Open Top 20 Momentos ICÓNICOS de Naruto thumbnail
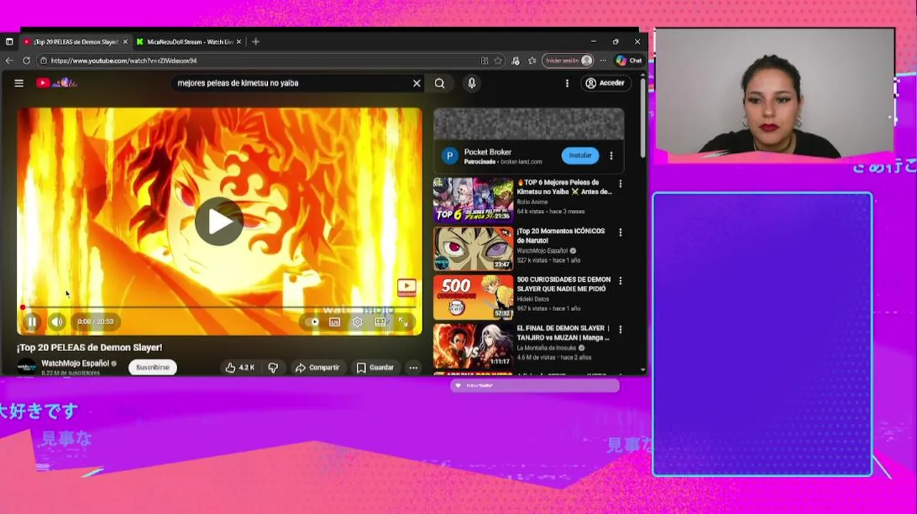The image size is (917, 514). (473, 248)
